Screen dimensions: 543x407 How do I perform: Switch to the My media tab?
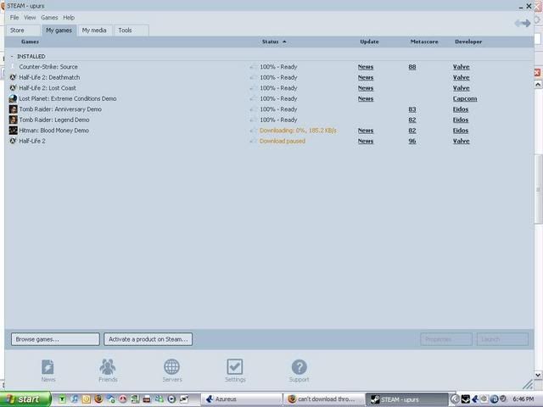click(94, 31)
